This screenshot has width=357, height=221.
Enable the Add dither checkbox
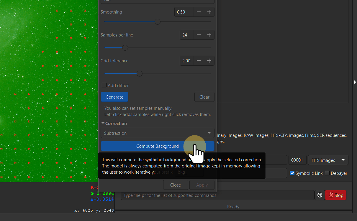[x=104, y=85]
